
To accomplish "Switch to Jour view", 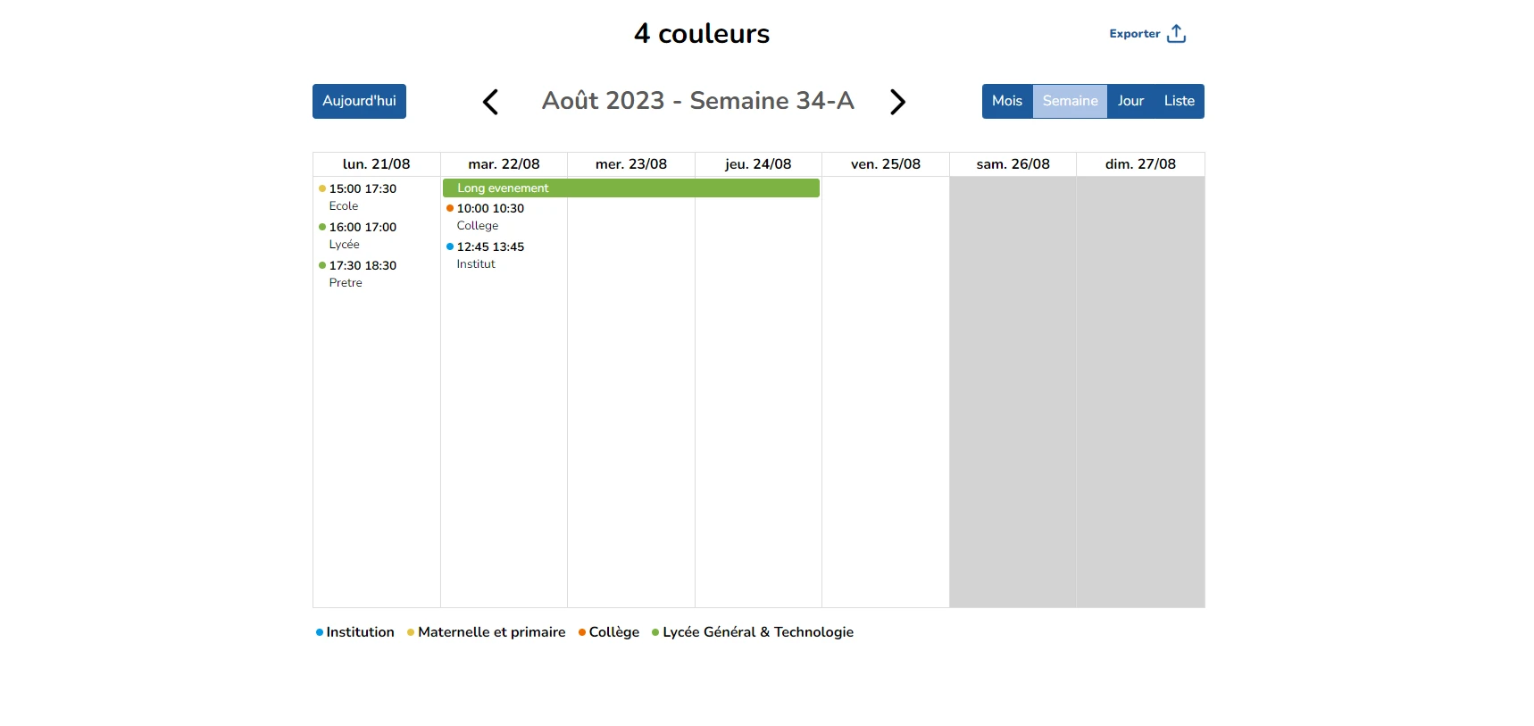I will click(x=1130, y=101).
